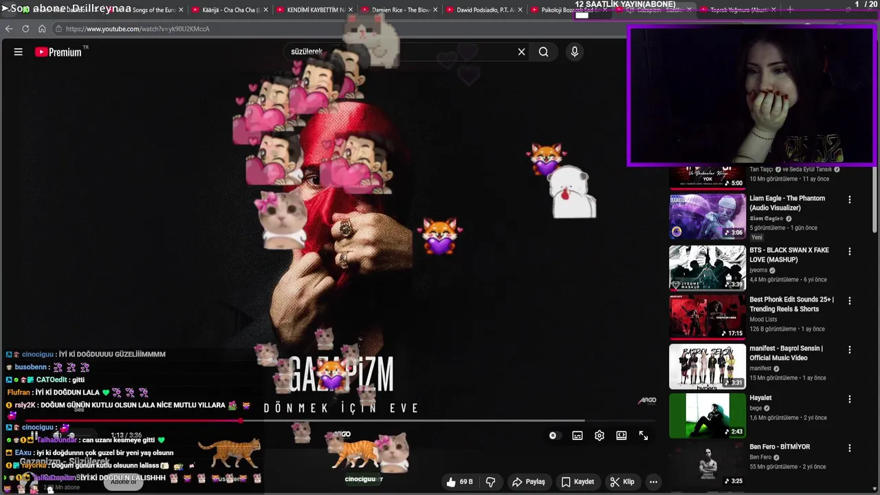Save the video with Kaydet
Image resolution: width=880 pixels, height=495 pixels.
[x=577, y=482]
